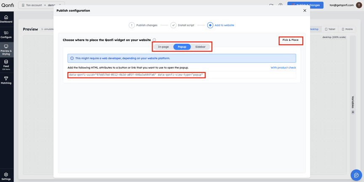Select the Sidebar placement option

coord(201,47)
